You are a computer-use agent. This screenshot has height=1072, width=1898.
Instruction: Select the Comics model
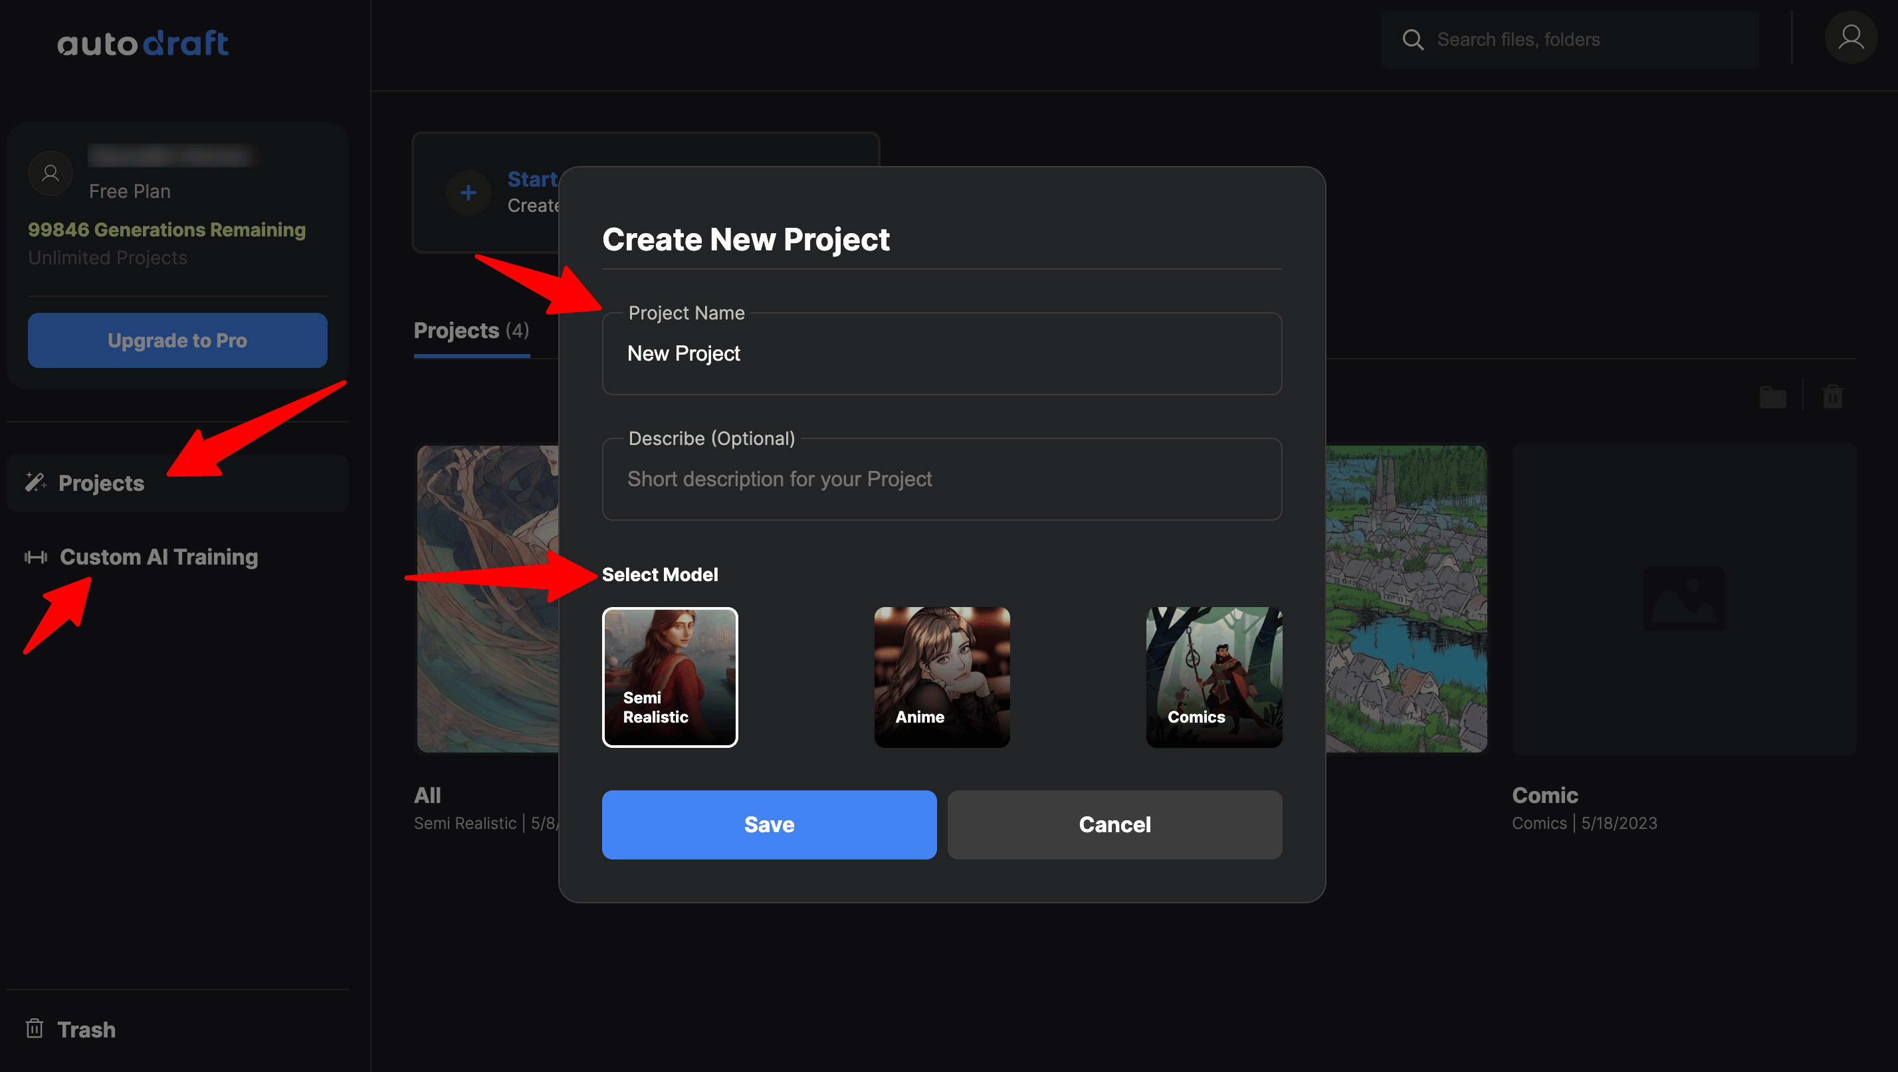(1213, 677)
